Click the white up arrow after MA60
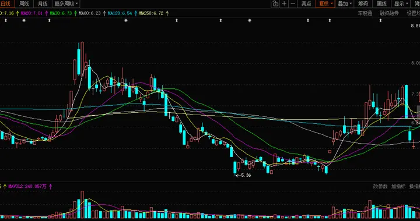This screenshot has width=420, height=221. (x=104, y=13)
